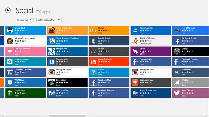Open the Free SMS India tile

(x=191, y=31)
